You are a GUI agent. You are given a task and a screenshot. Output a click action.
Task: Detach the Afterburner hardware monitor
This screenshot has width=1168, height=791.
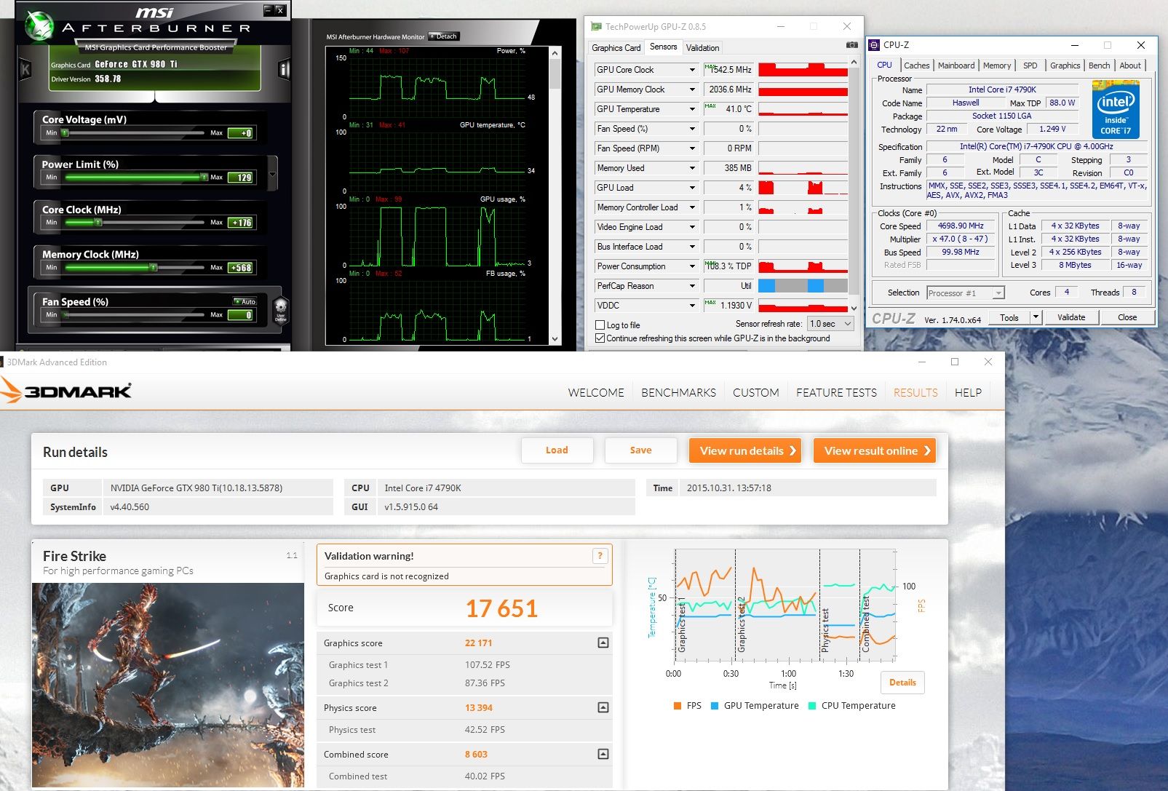click(x=444, y=36)
